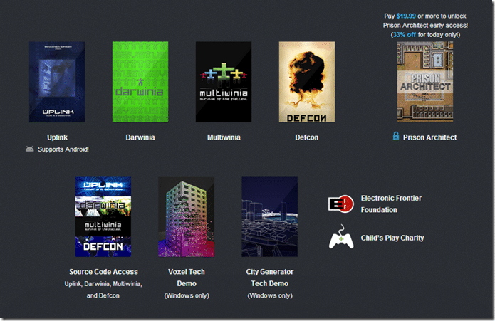This screenshot has width=495, height=321.
Task: Click the Uplink game cover art
Action: [57, 82]
